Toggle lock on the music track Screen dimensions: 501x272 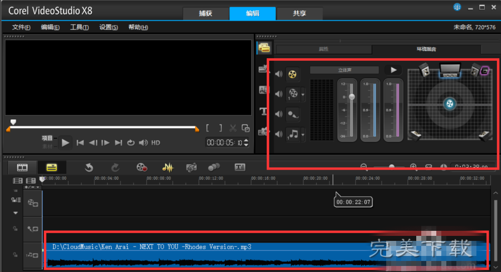point(15,255)
